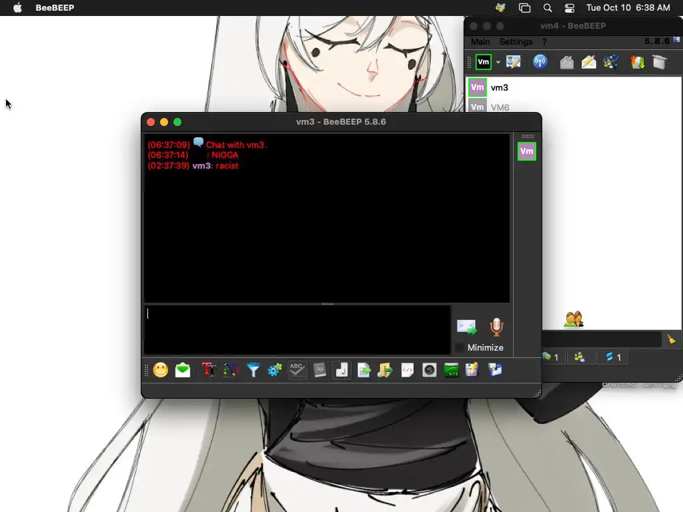Click the Vm status avatar in vm4 toolbar
Image resolution: width=683 pixels, height=512 pixels.
[484, 62]
